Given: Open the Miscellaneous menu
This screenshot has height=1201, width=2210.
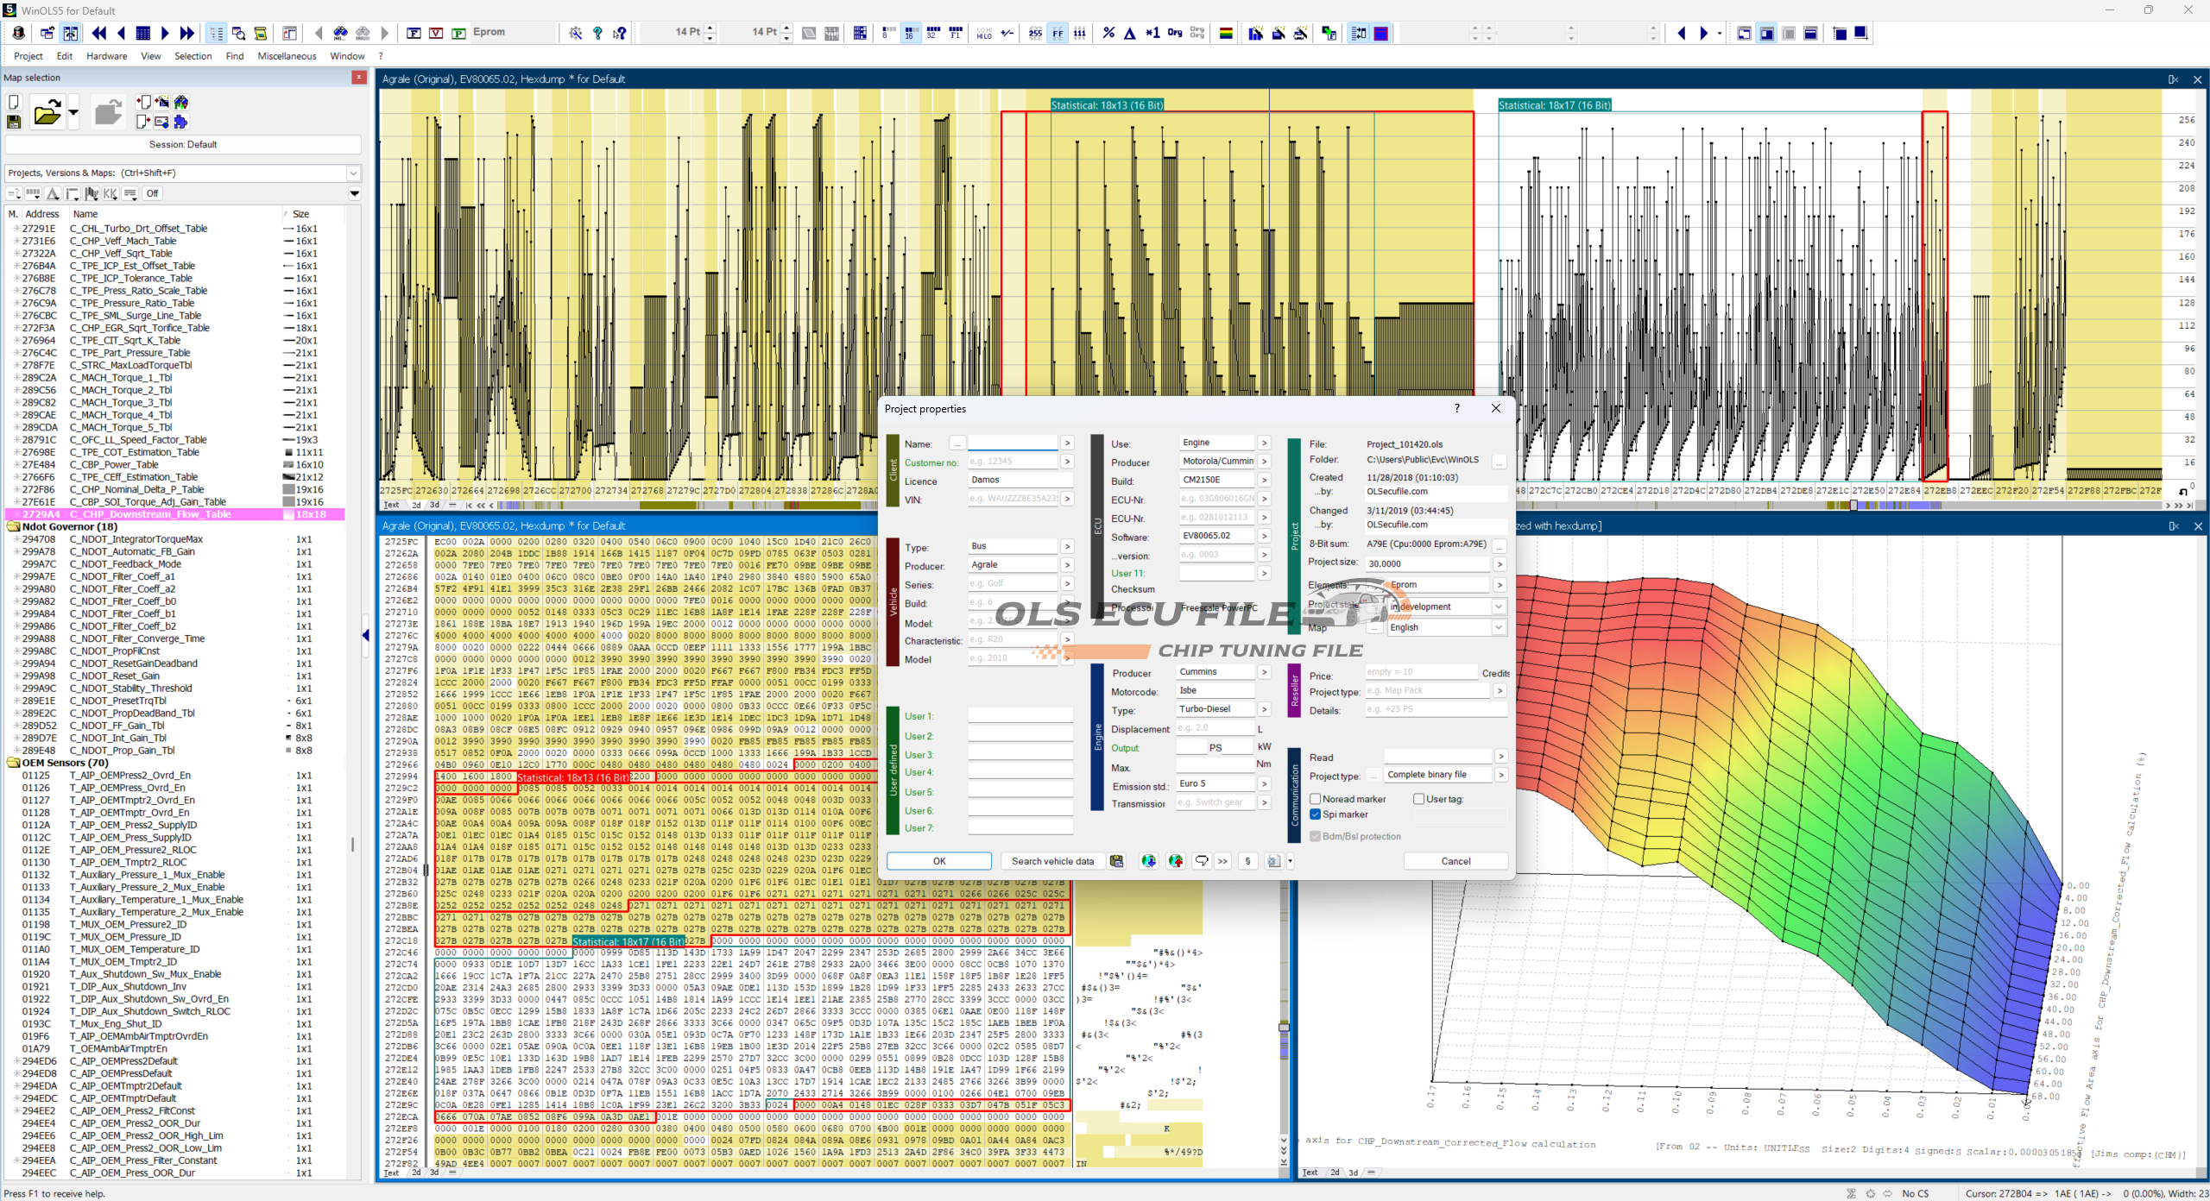Looking at the screenshot, I should [287, 56].
